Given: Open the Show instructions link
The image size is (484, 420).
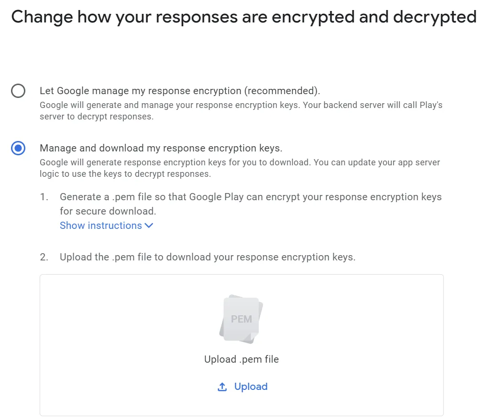Looking at the screenshot, I should click(x=101, y=226).
